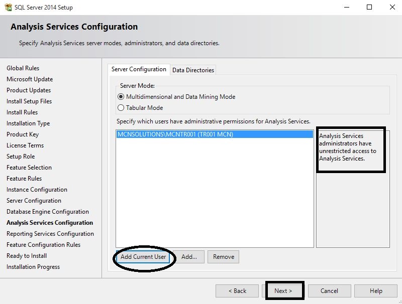Click the administrators description text panel

tap(353, 189)
